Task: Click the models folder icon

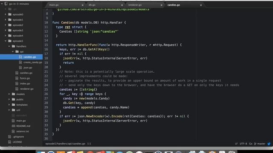Action: point(13,94)
